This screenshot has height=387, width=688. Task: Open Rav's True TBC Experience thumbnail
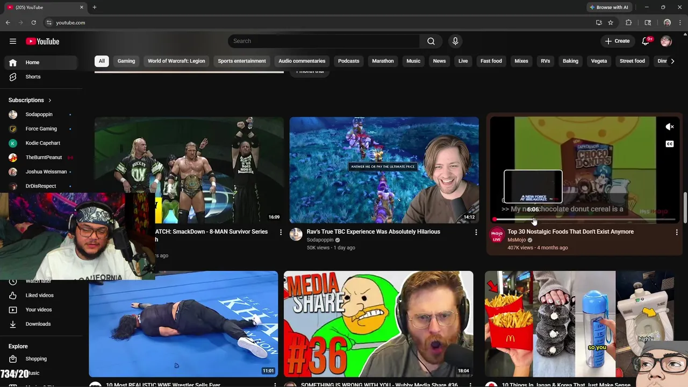(x=384, y=170)
